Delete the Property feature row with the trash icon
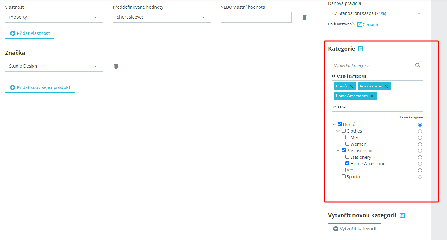Viewport: 447px width, 240px height. (x=305, y=17)
